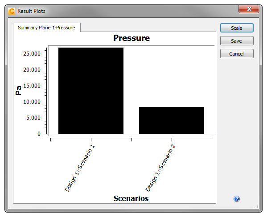Open help via blue question mark icon
The image size is (267, 217).
coord(237,199)
